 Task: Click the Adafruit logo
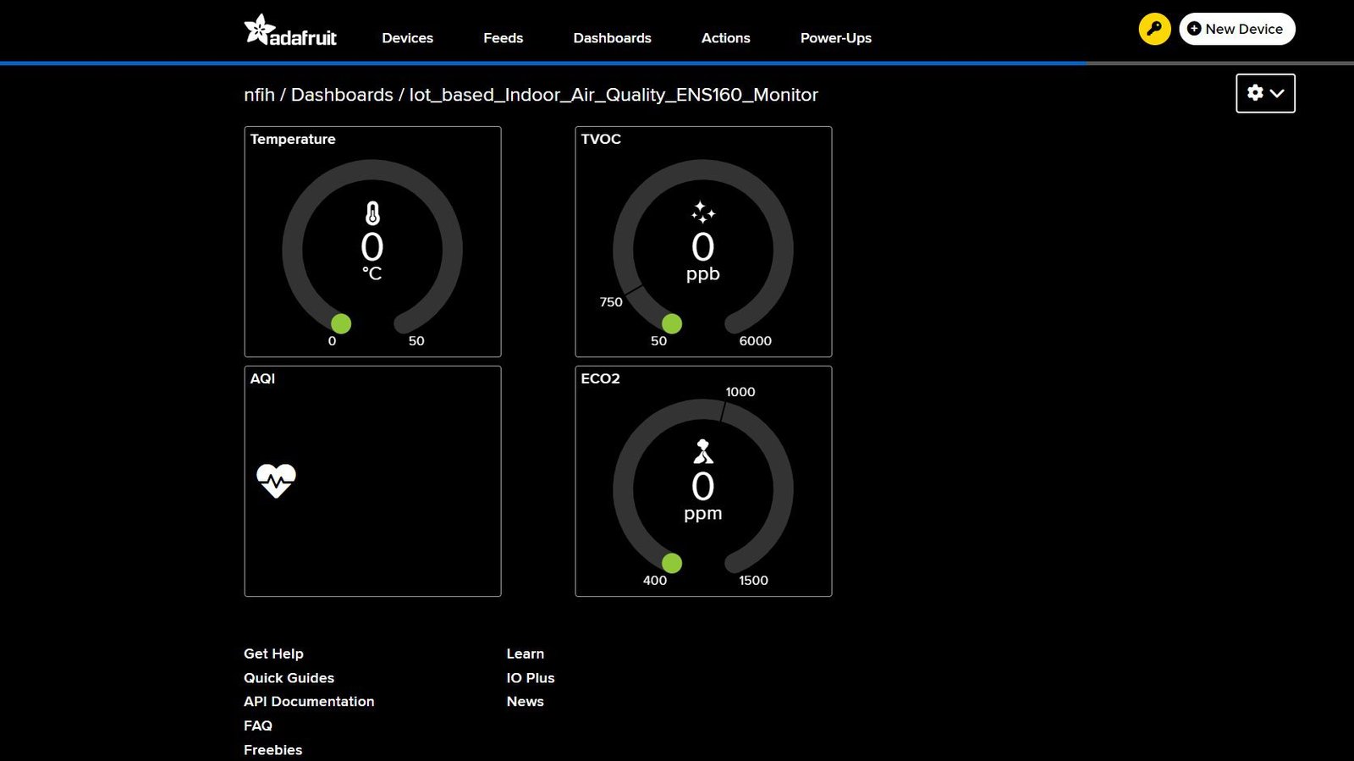pyautogui.click(x=290, y=30)
